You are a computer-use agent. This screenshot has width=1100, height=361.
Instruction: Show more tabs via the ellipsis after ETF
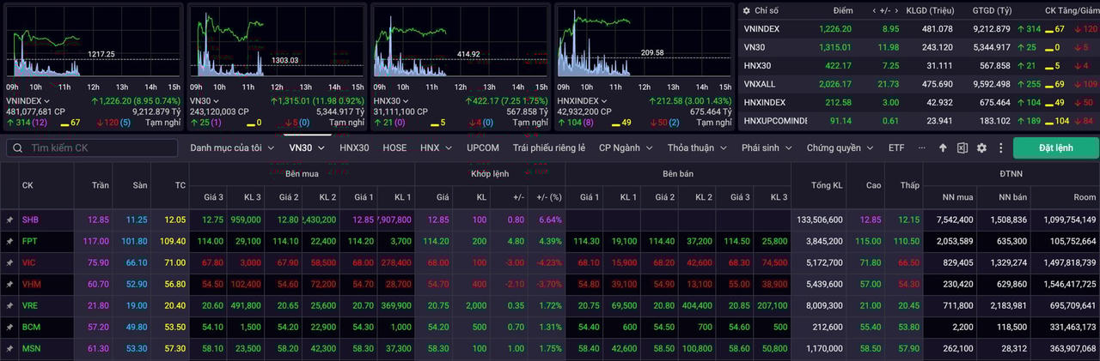(x=922, y=147)
